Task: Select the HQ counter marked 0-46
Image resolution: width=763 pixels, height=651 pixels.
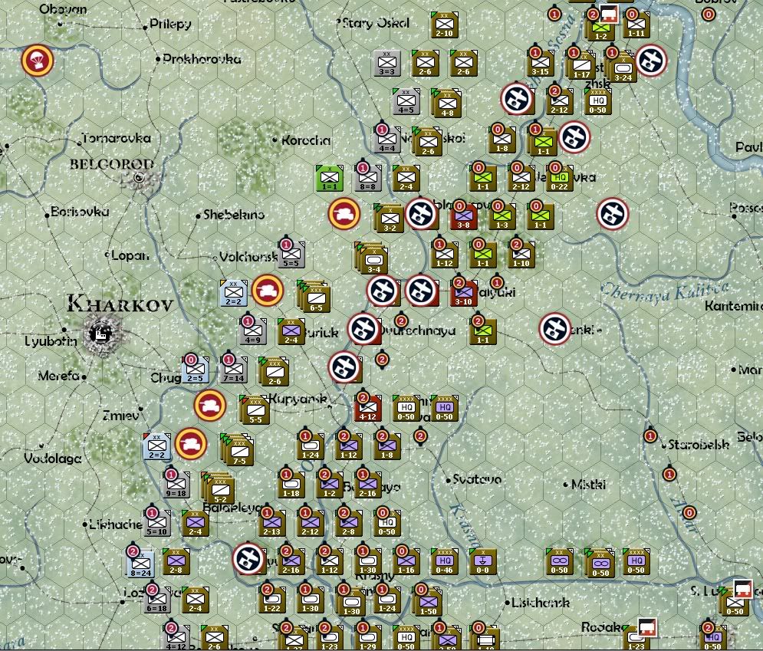Action: [444, 561]
